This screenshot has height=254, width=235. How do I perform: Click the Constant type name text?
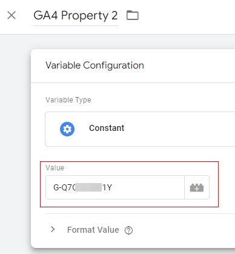point(107,128)
